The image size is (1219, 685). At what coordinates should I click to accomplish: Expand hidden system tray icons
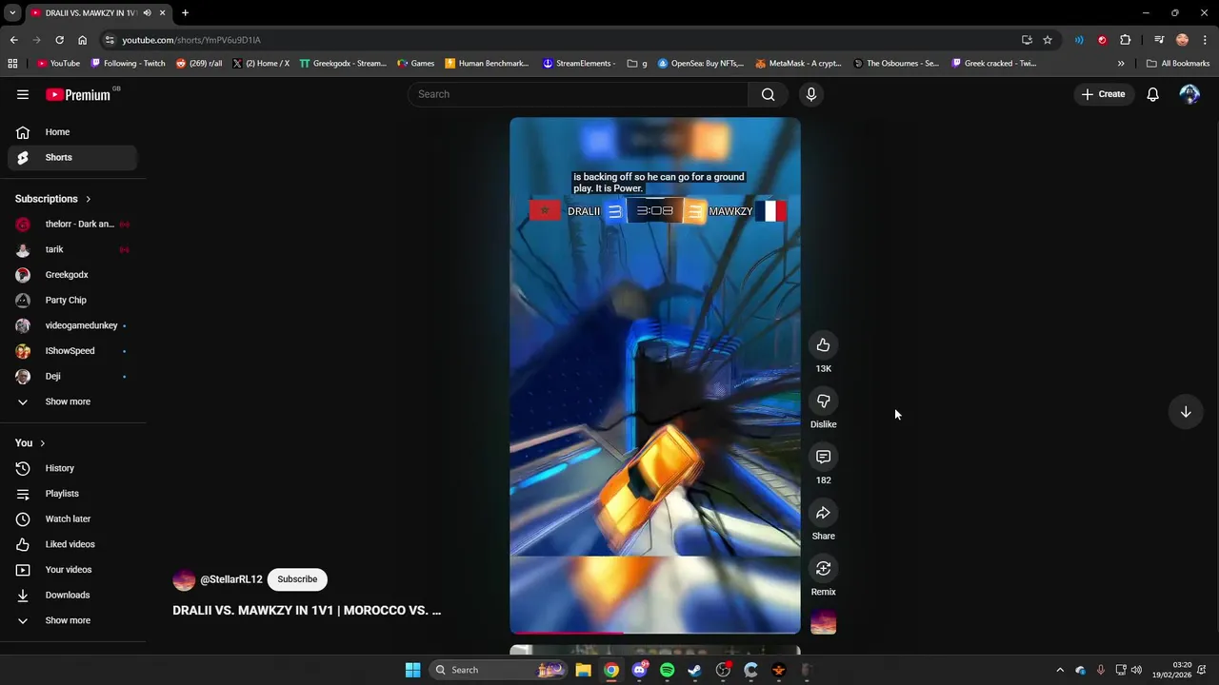point(1060,670)
